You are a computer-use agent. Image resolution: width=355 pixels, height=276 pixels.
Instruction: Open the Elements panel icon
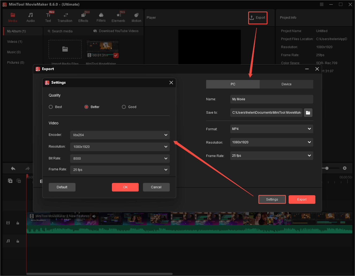point(119,15)
